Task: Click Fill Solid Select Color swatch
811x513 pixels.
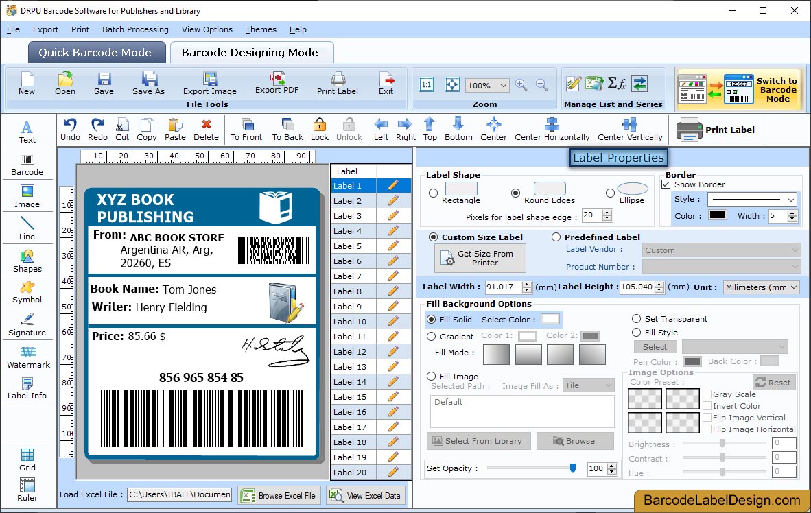Action: (x=550, y=319)
